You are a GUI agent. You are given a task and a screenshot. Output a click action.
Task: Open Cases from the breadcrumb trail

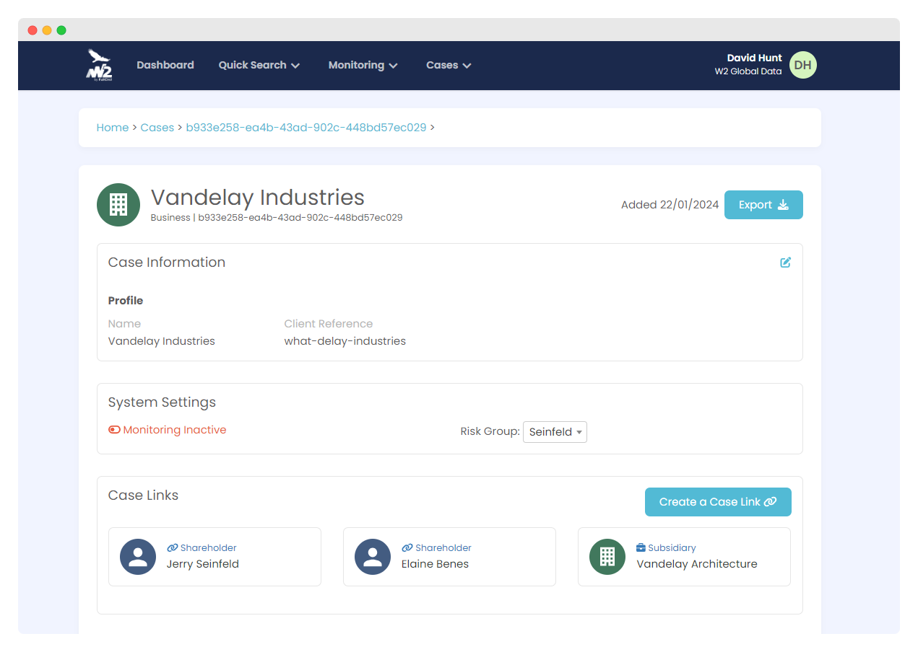(x=157, y=127)
